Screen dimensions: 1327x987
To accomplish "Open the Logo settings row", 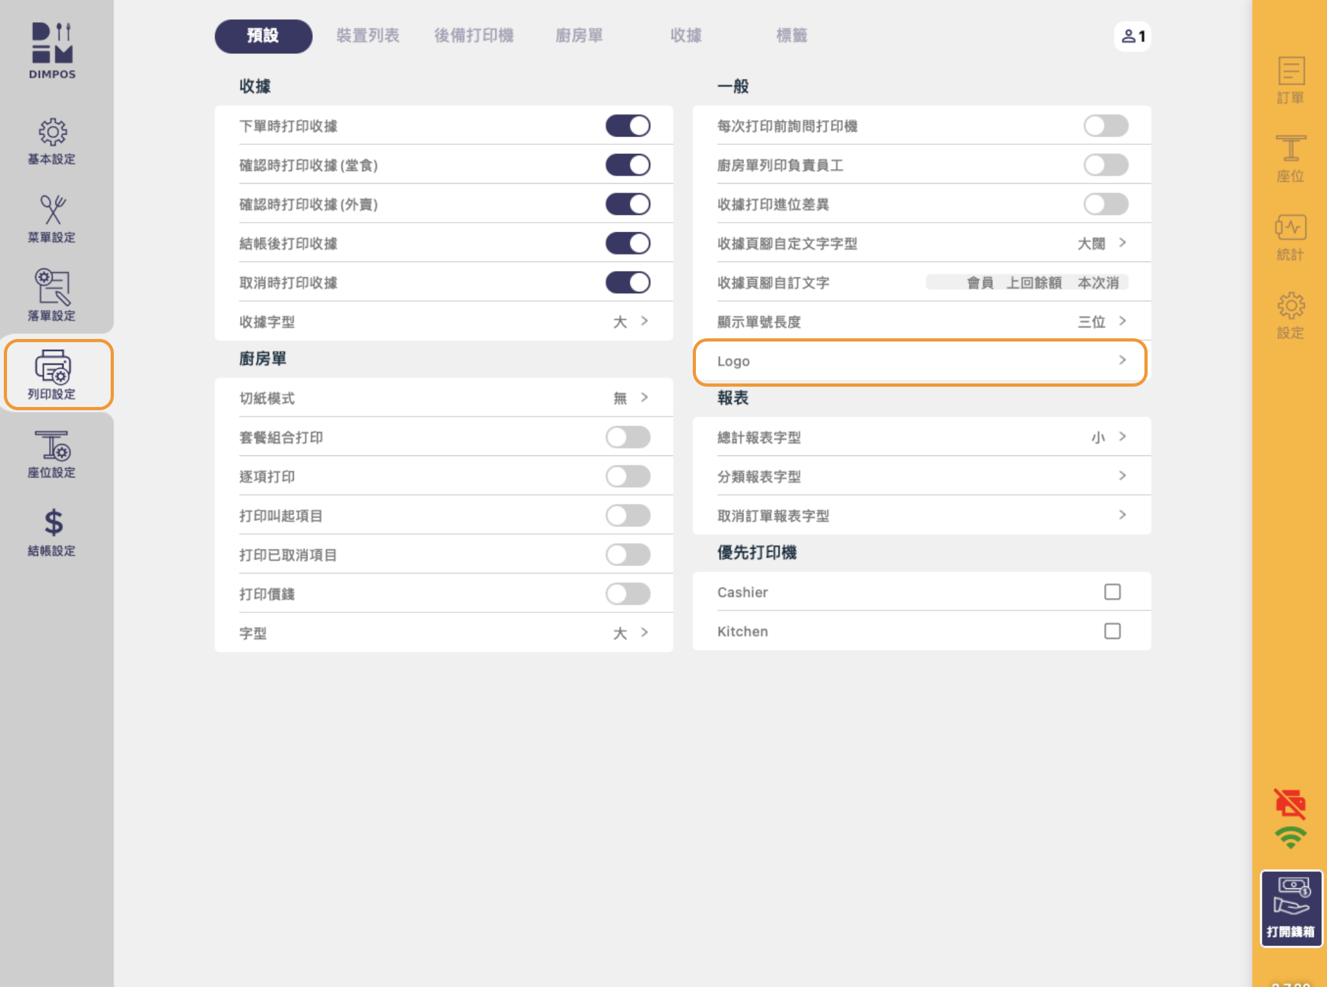I will (x=921, y=361).
